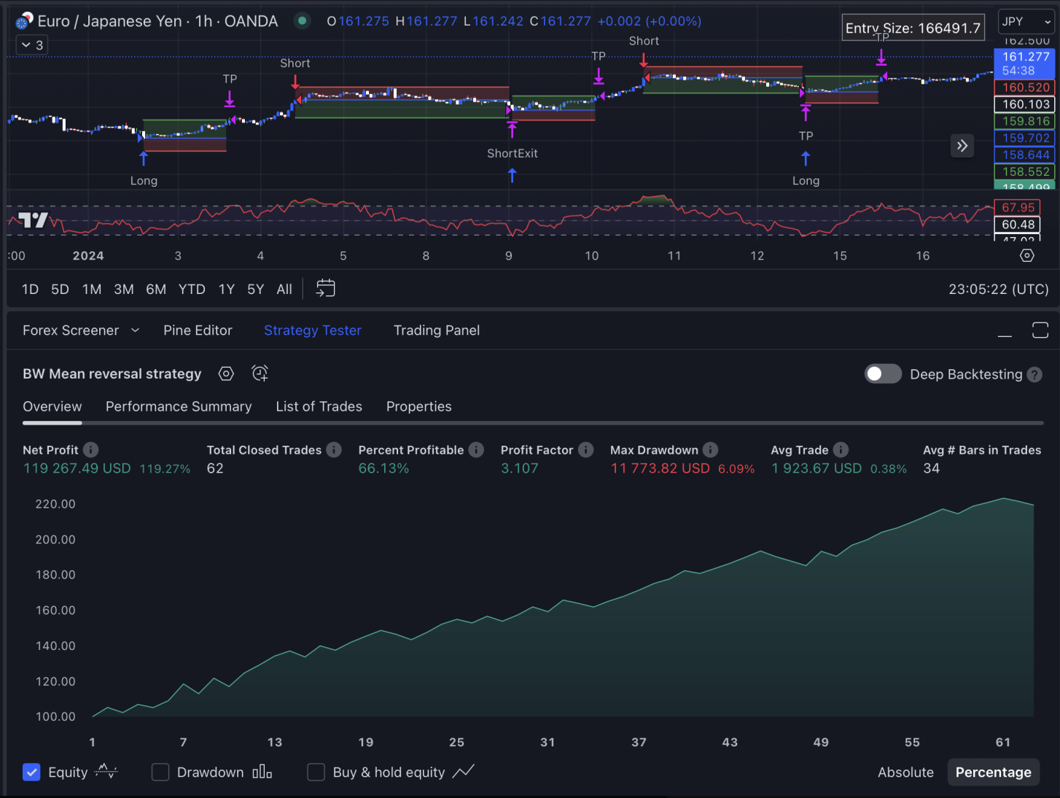
Task: Open Deep Backtesting help question mark
Action: tap(1034, 374)
